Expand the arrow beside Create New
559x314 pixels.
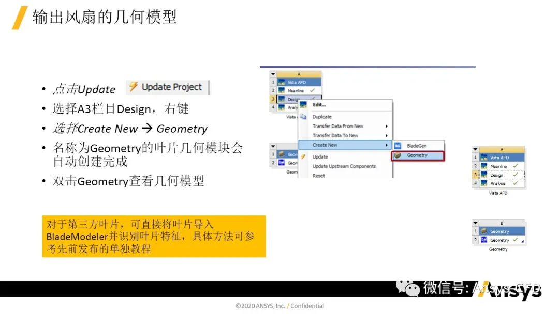387,145
